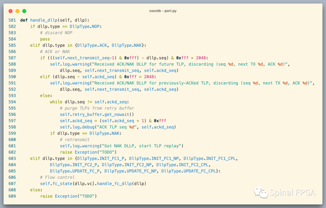Click the string 'Received ACK/NAK DLLP for future TLP'
The image size is (326, 208).
pyautogui.click(x=138, y=64)
